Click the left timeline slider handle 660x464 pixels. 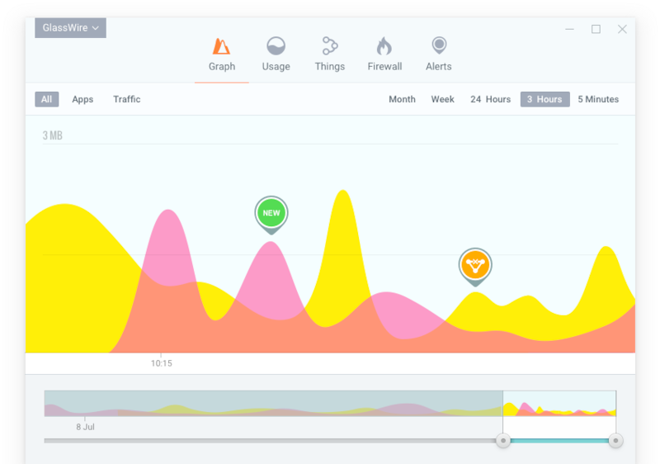503,441
